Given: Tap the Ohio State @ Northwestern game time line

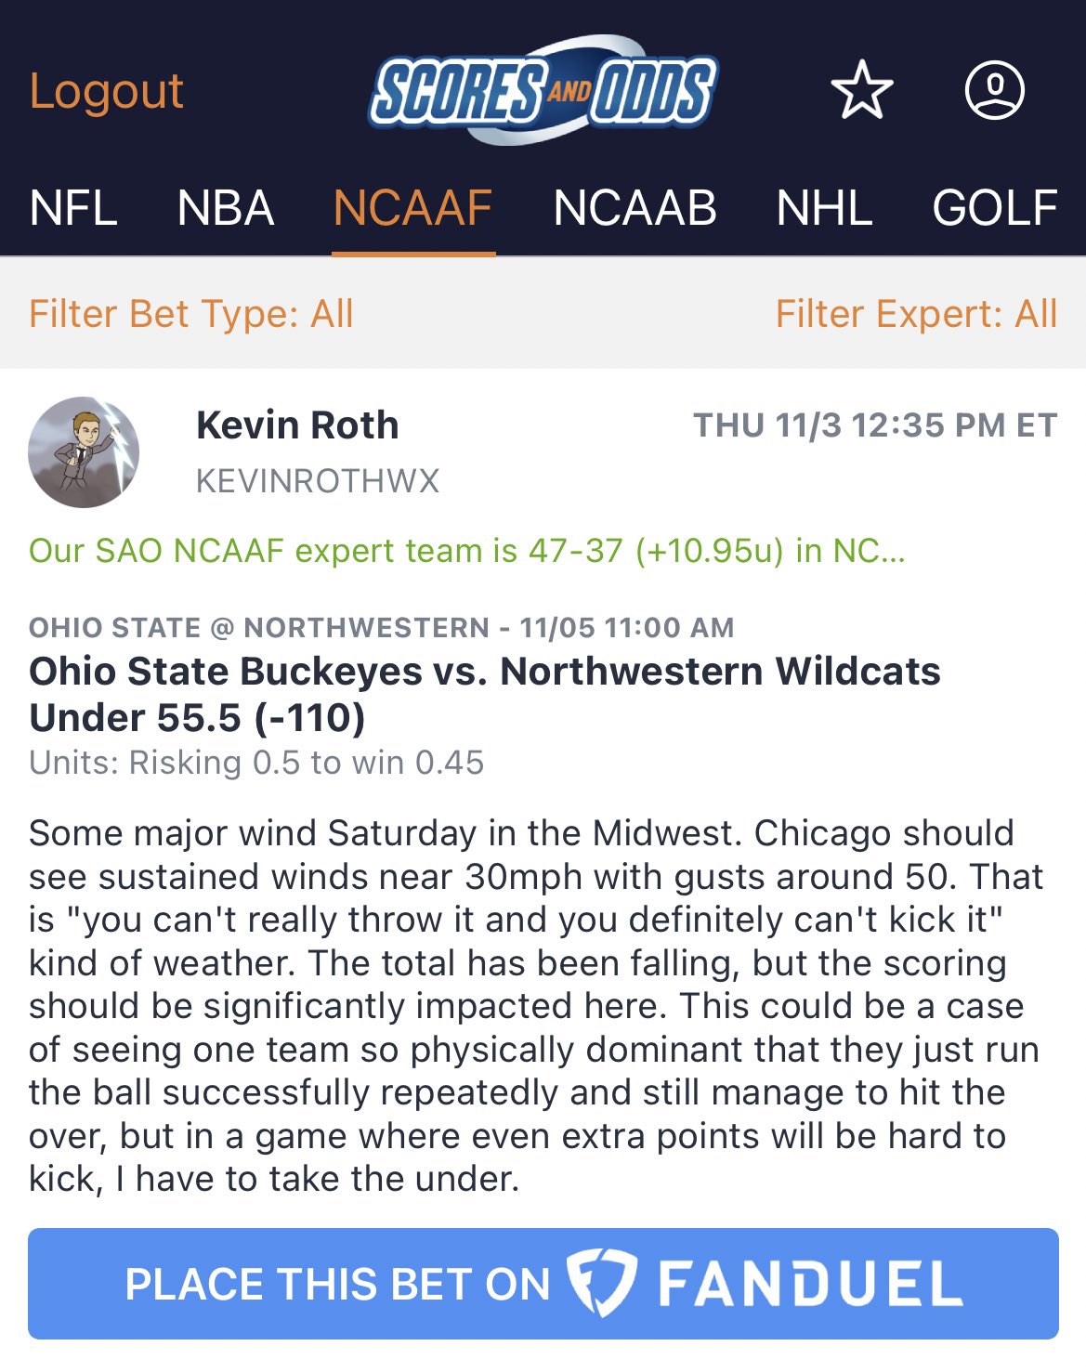Looking at the screenshot, I should 382,628.
